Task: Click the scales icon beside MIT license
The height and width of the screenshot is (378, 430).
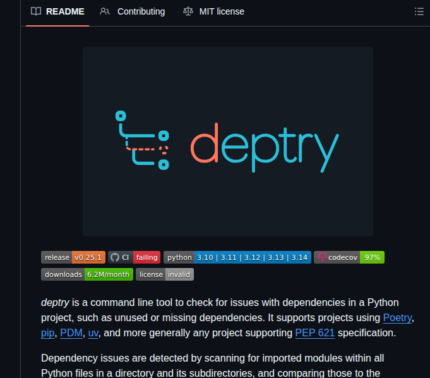Action: pos(188,11)
